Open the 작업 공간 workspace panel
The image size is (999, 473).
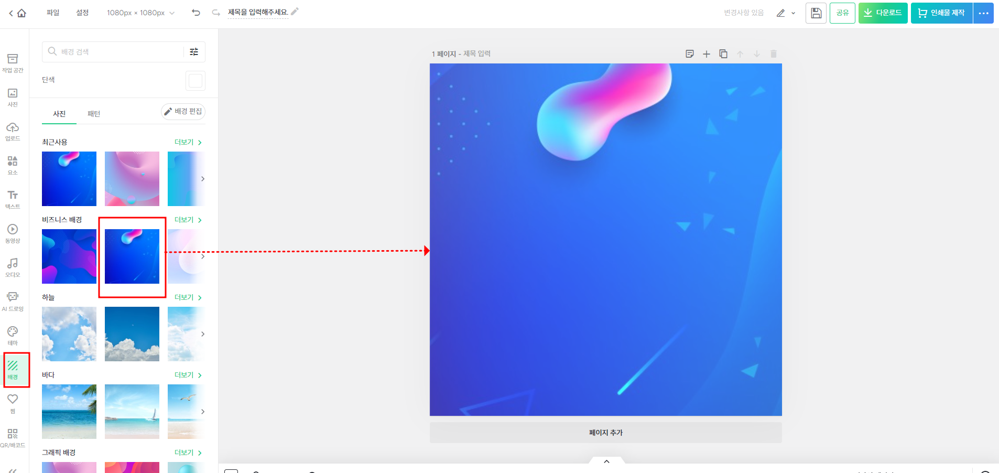(x=13, y=63)
